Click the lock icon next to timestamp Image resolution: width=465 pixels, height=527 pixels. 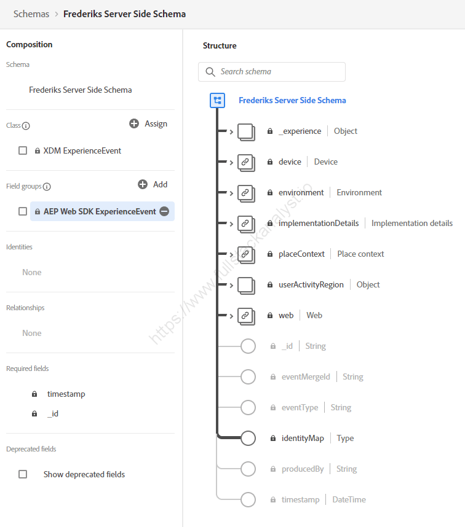[34, 394]
